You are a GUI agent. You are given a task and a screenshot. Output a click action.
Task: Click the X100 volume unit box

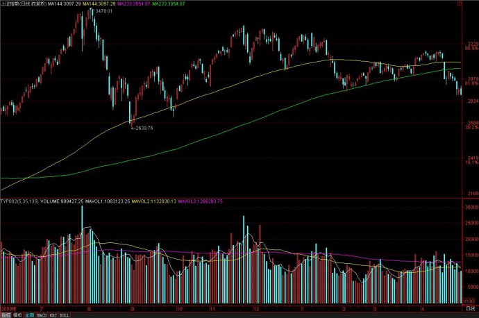[x=469, y=301]
